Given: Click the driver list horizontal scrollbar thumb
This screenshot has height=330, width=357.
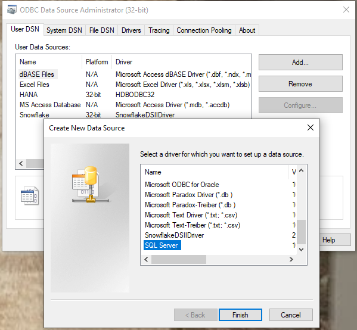Looking at the screenshot, I should (x=179, y=260).
